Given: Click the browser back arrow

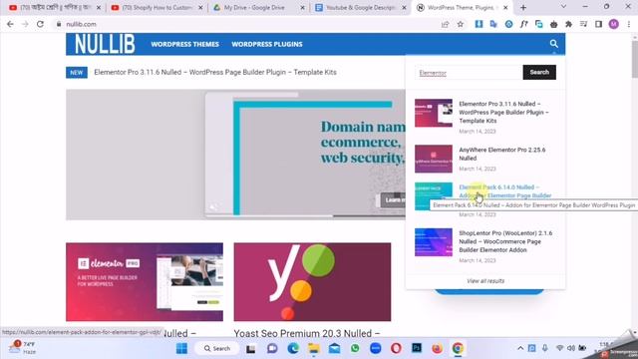Looking at the screenshot, I should point(11,24).
